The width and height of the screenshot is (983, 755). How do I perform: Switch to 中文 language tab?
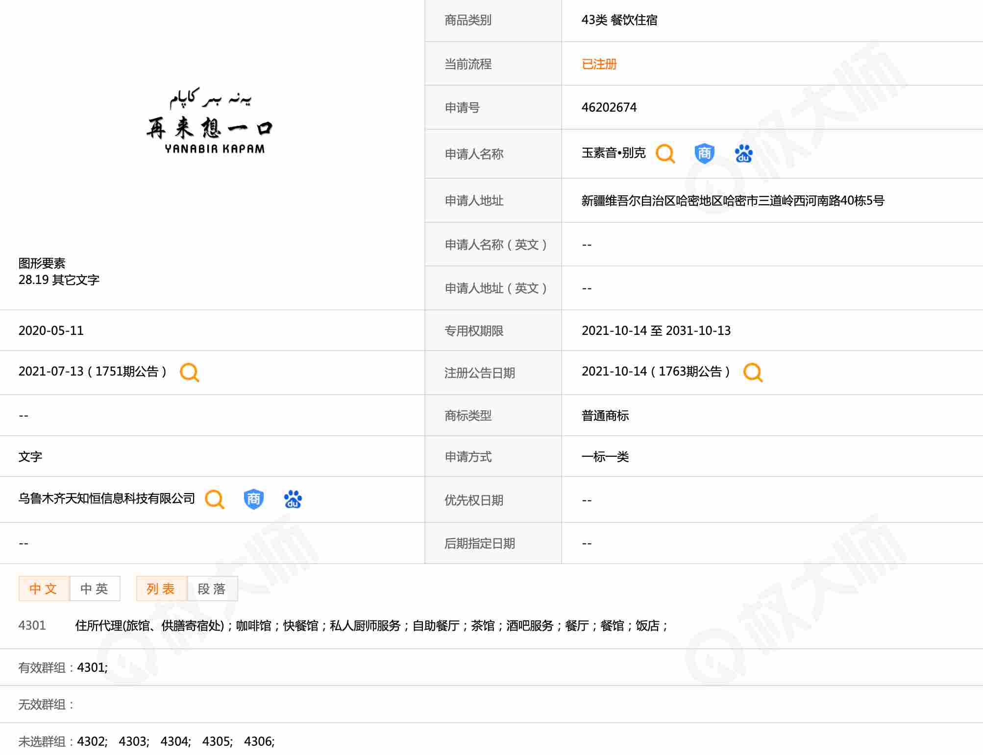click(x=44, y=589)
